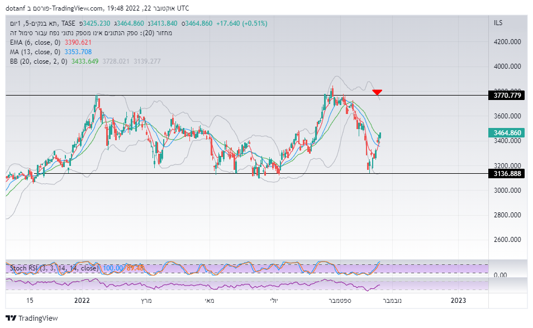This screenshot has width=533, height=328.
Task: Click the MA value 3353.708
Action: 78,52
